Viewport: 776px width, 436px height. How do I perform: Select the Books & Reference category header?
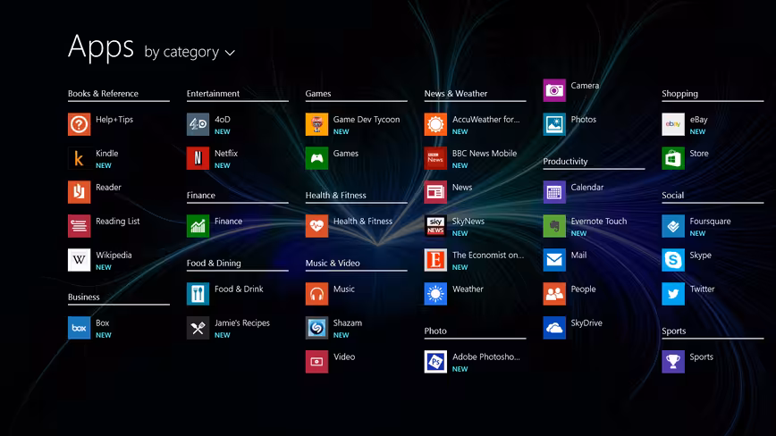click(x=103, y=94)
